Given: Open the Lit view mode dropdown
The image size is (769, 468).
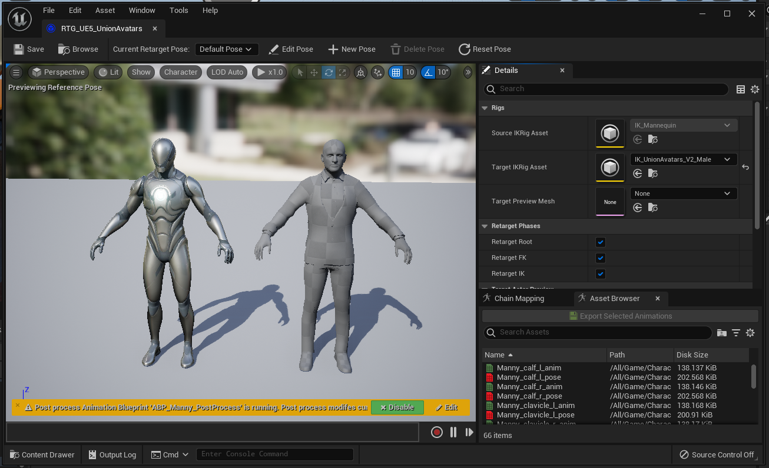Looking at the screenshot, I should coord(108,72).
